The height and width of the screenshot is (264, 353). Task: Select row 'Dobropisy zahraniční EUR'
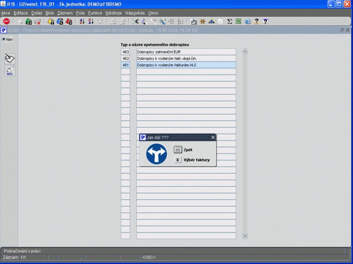coord(186,52)
